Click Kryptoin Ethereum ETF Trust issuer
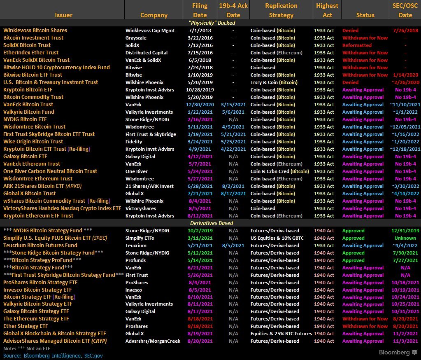The height and width of the screenshot is (360, 421). (x=38, y=216)
